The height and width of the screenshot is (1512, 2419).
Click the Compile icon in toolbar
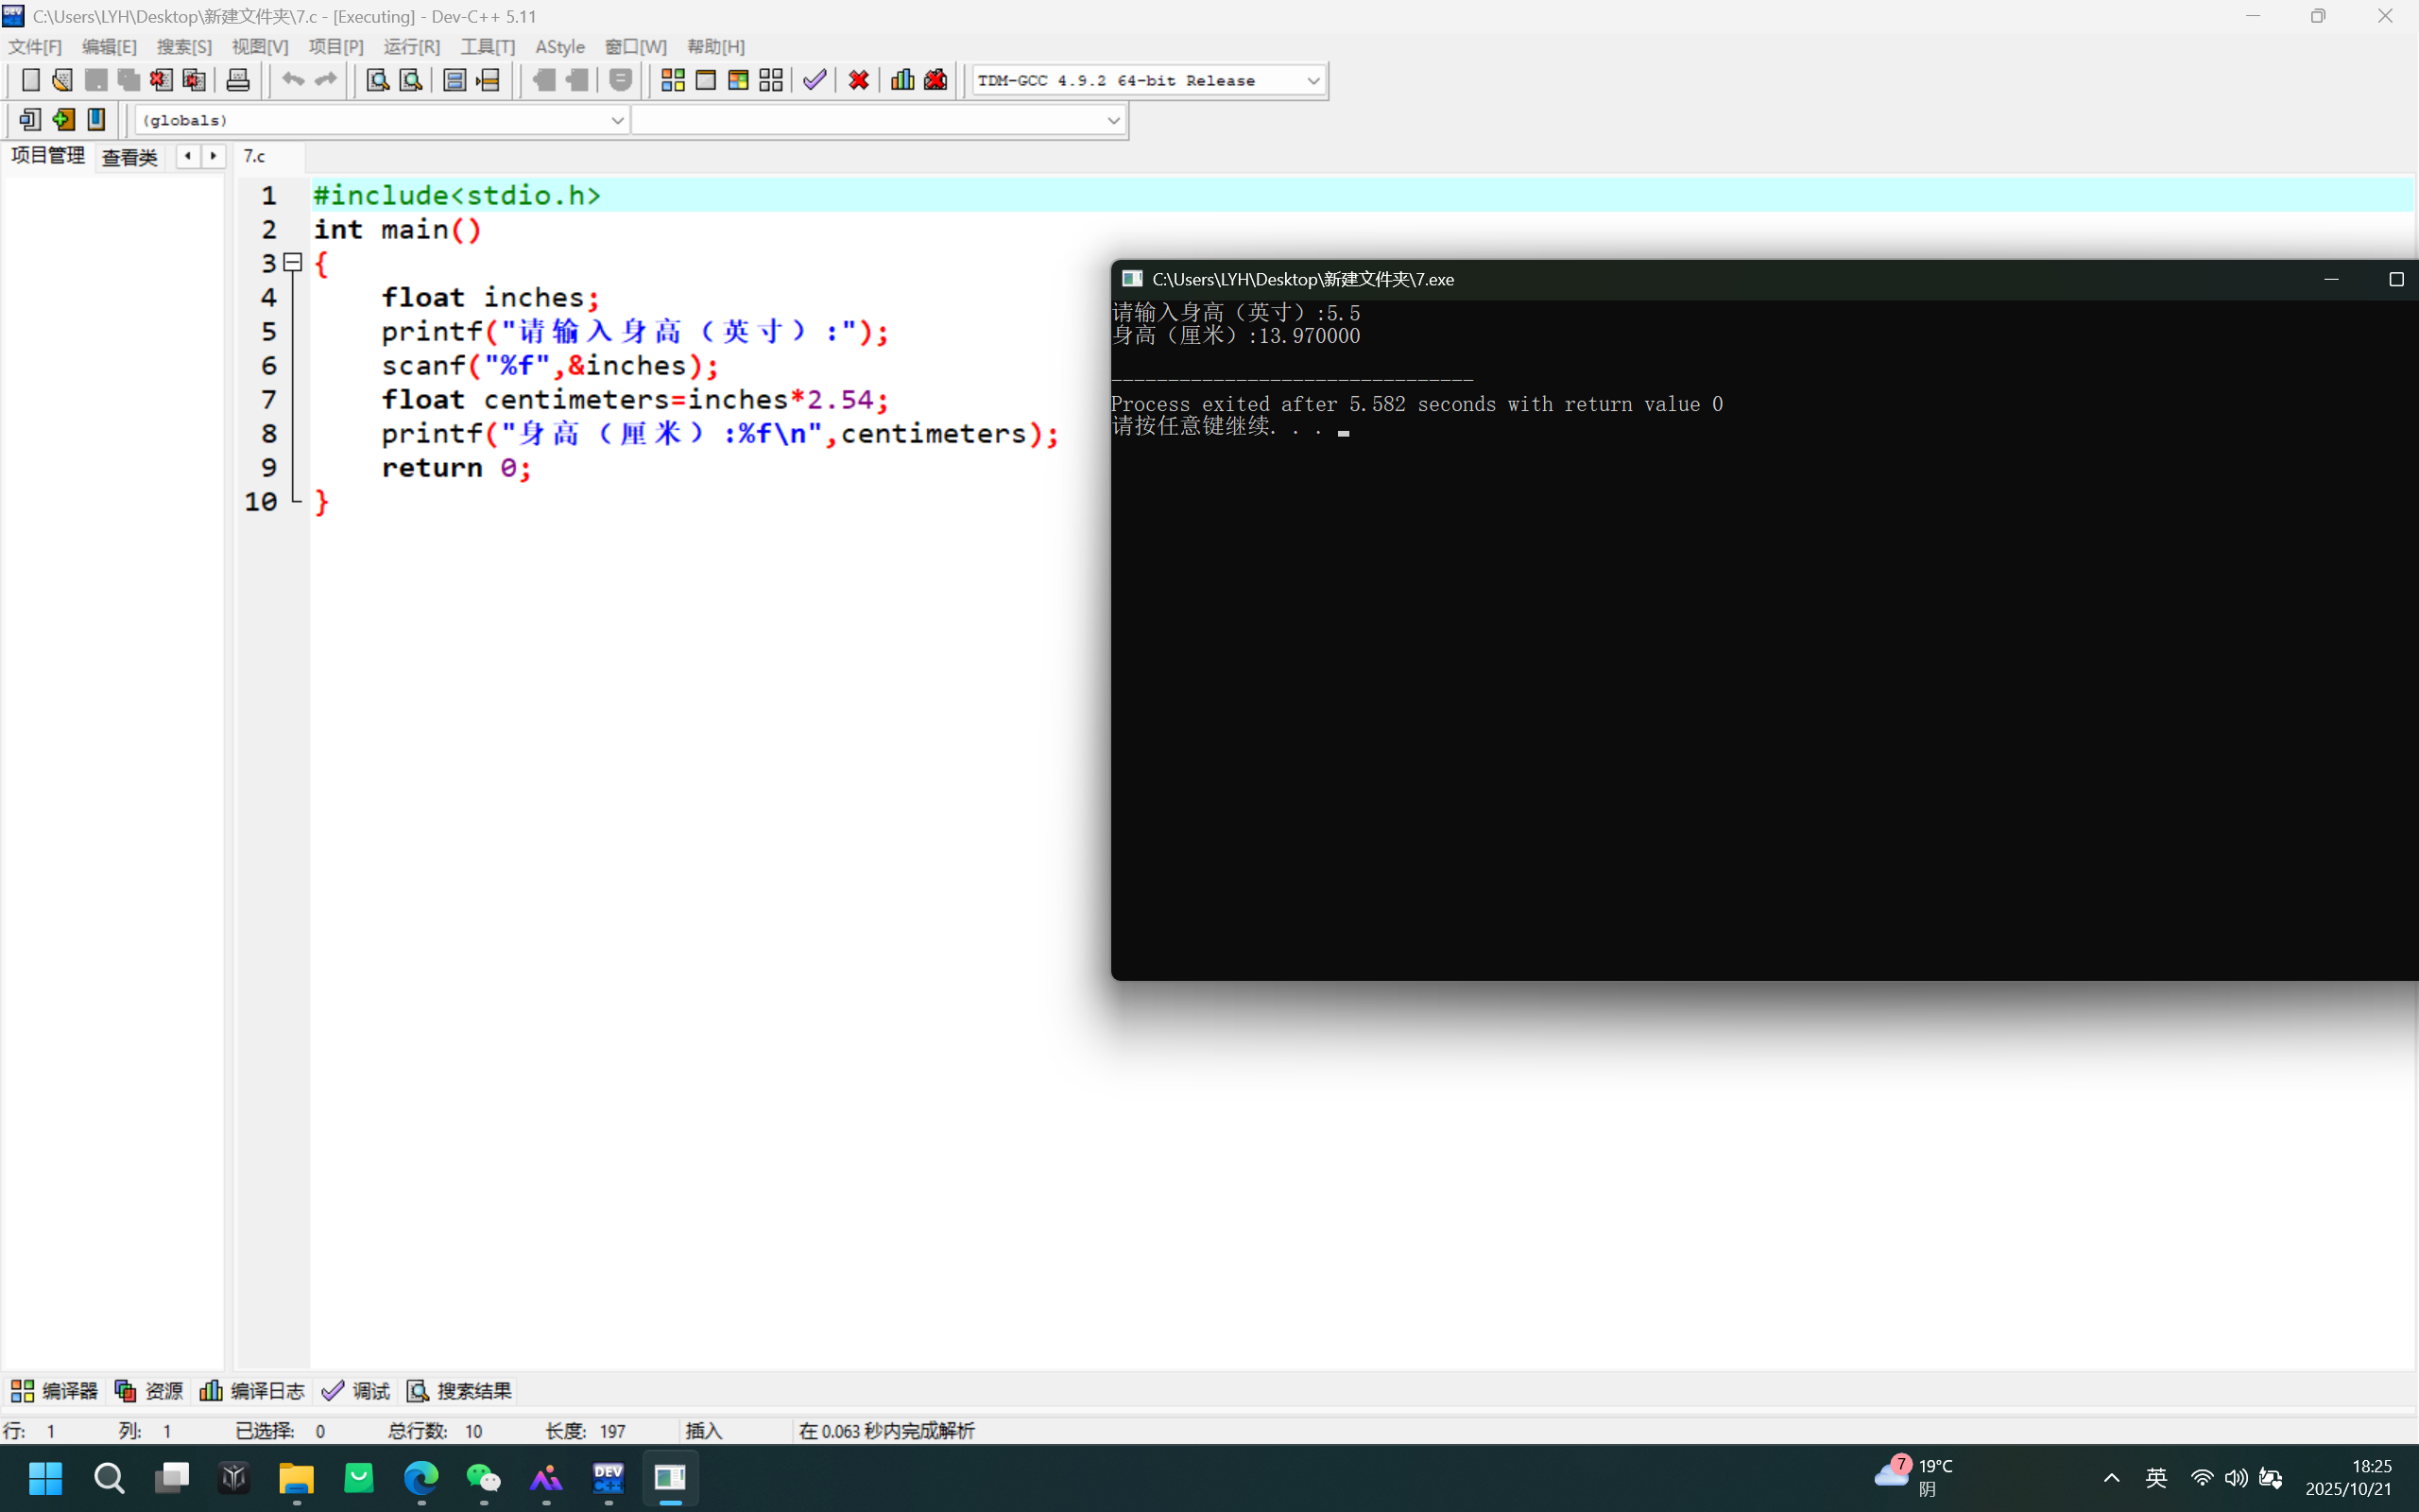pyautogui.click(x=673, y=80)
